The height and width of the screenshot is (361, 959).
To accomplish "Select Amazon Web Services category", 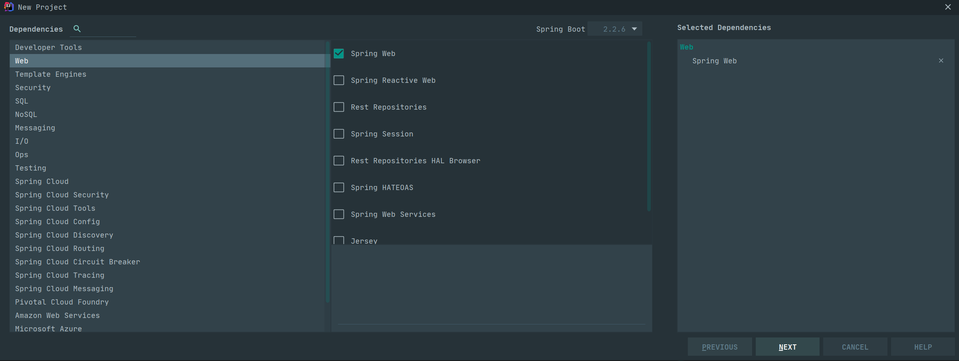I will tap(167, 316).
